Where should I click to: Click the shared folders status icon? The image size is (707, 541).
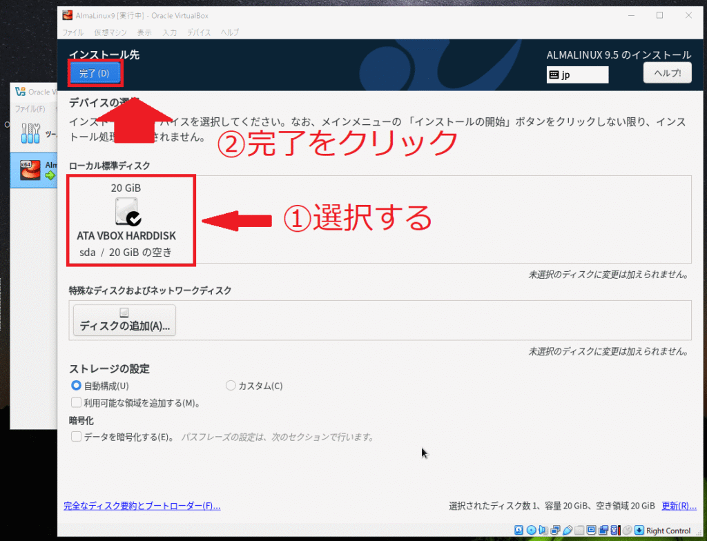(579, 530)
